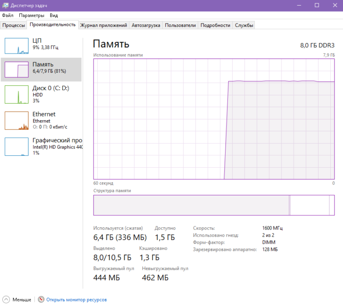This screenshot has height=308, width=343.
Task: Open the Параметры menu
Action: click(31, 15)
